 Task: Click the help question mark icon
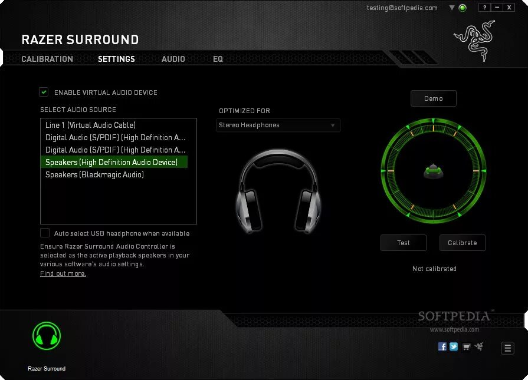pyautogui.click(x=484, y=7)
